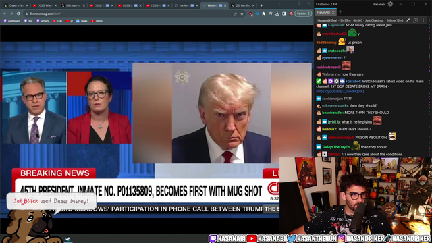
Task: Click username mateoeoh in chat
Action: [x=336, y=51]
